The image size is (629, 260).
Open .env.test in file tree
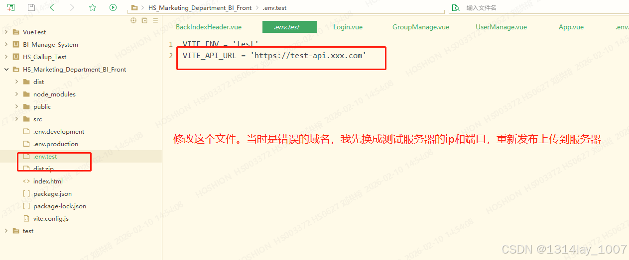[45, 156]
